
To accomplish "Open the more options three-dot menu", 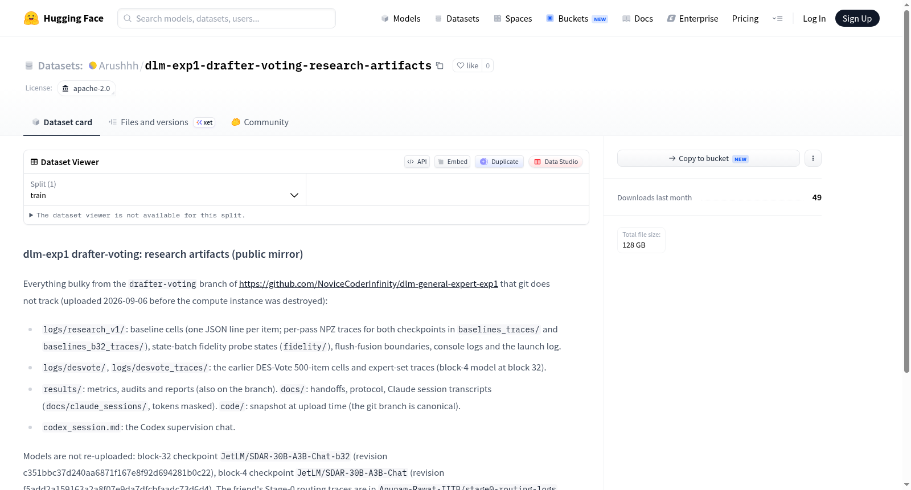I will [x=813, y=158].
